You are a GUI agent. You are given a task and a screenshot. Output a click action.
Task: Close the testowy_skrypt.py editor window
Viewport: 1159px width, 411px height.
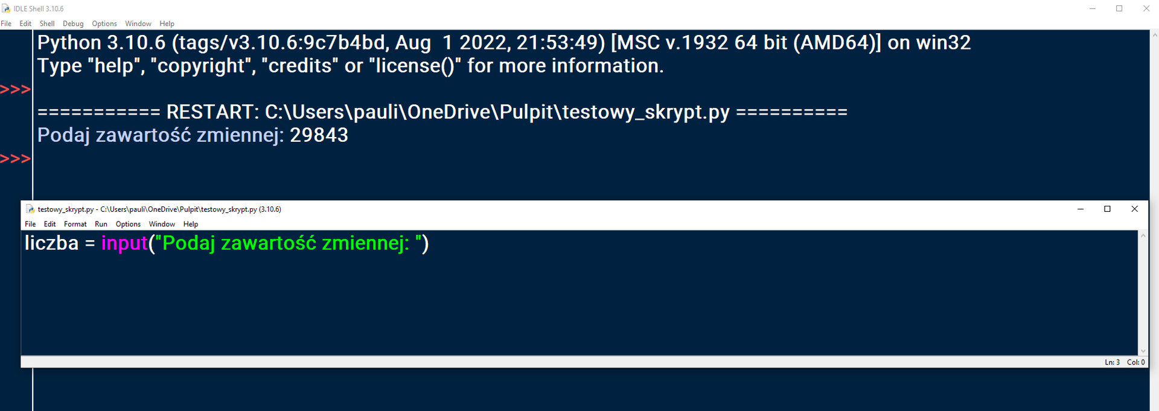pyautogui.click(x=1134, y=209)
